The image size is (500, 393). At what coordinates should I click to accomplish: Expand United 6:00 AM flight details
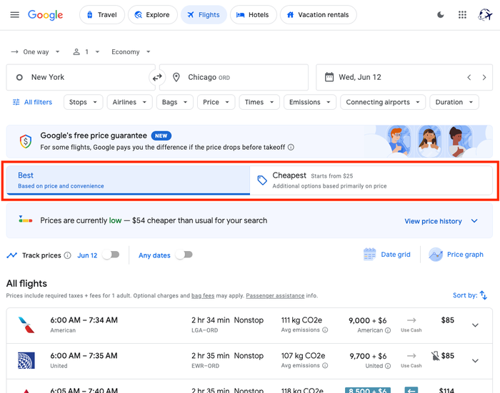tap(475, 361)
